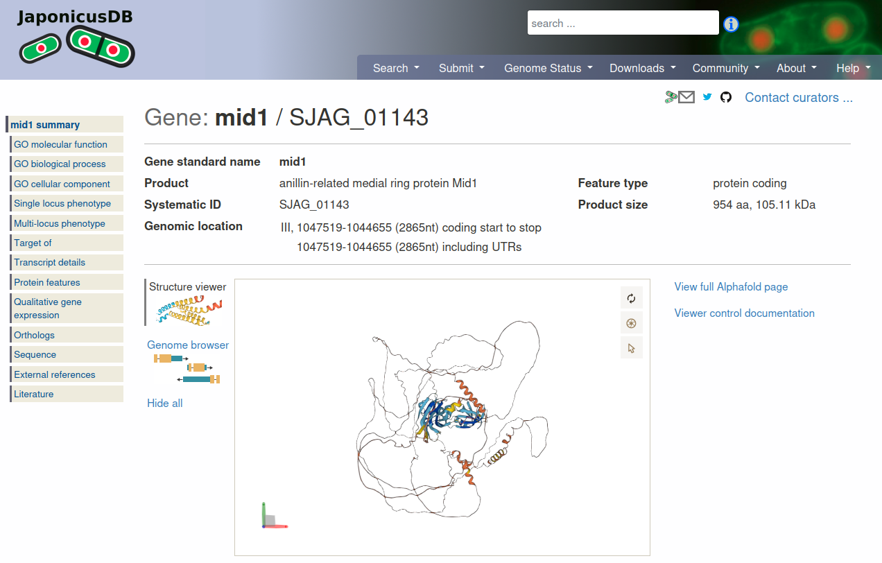View full Alphafold page

(x=731, y=286)
